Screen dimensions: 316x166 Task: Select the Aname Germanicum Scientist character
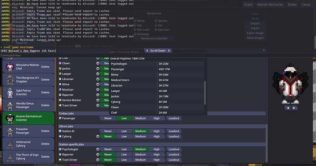(28, 118)
